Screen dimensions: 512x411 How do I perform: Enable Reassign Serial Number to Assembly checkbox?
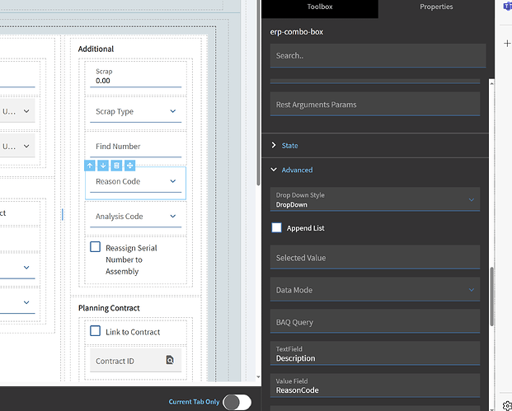click(95, 247)
